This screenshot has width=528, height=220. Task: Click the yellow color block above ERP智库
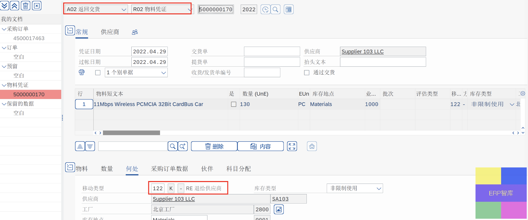488,176
